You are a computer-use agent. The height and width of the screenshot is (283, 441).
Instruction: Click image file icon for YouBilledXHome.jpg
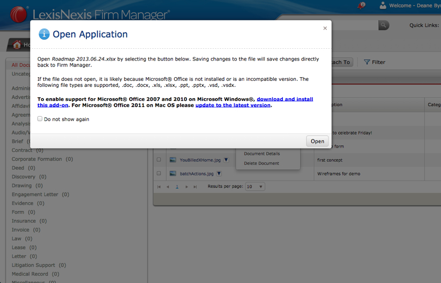coord(173,160)
